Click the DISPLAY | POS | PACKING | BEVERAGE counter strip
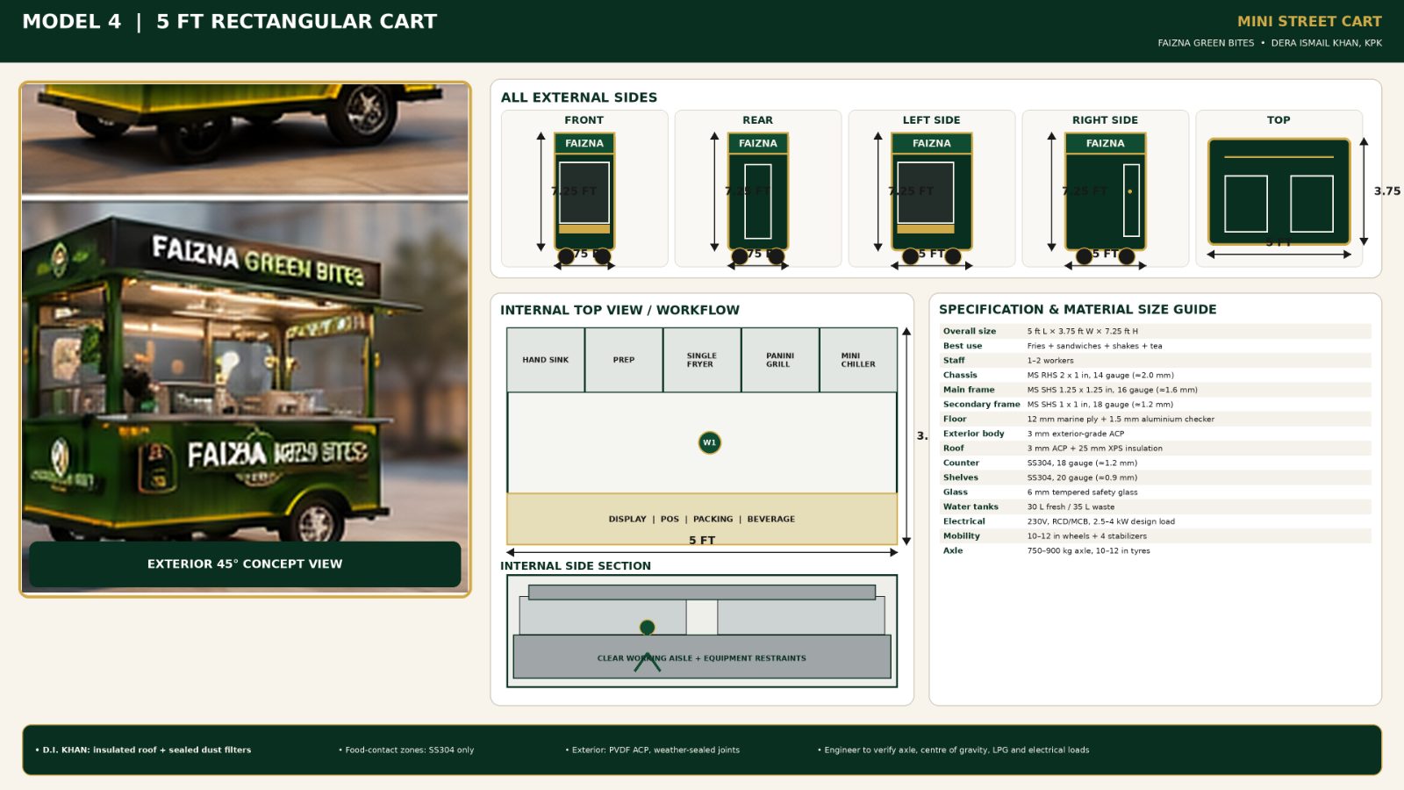The image size is (1404, 790). point(702,519)
